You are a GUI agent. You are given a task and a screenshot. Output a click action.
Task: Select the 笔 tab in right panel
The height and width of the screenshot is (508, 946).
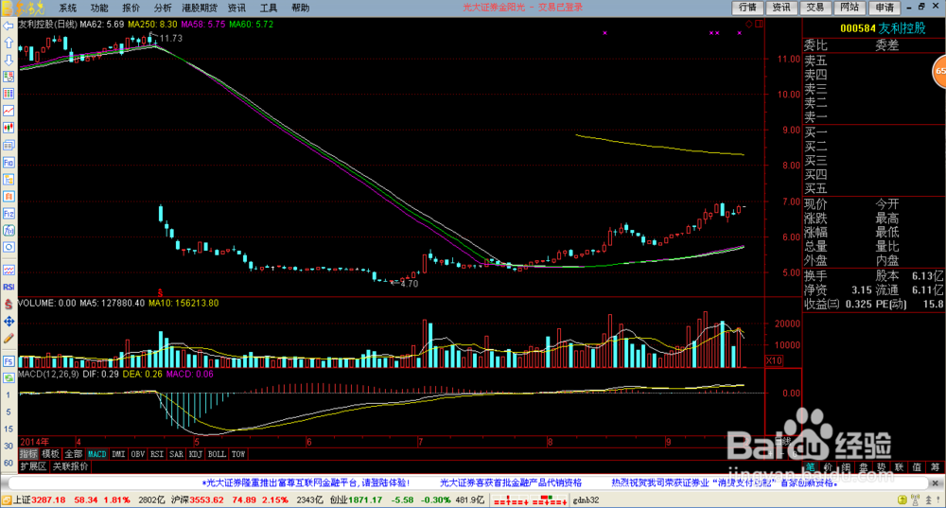pyautogui.click(x=811, y=467)
